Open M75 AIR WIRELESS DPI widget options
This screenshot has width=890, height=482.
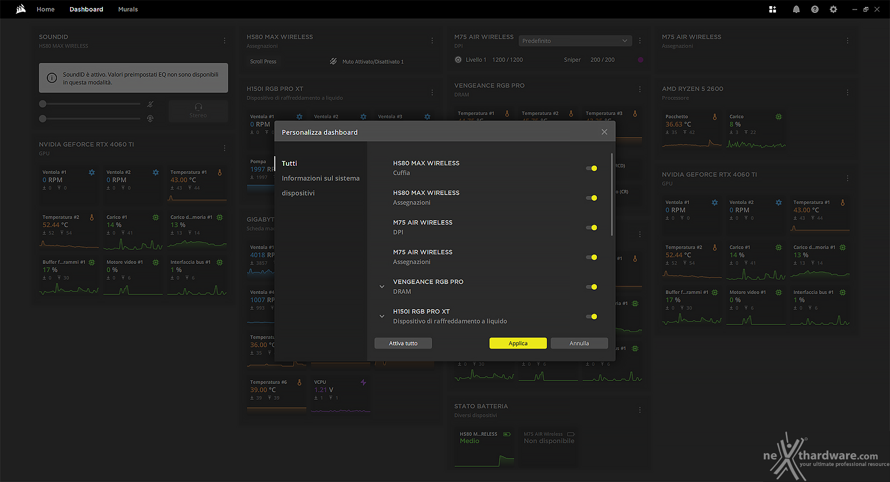click(640, 41)
